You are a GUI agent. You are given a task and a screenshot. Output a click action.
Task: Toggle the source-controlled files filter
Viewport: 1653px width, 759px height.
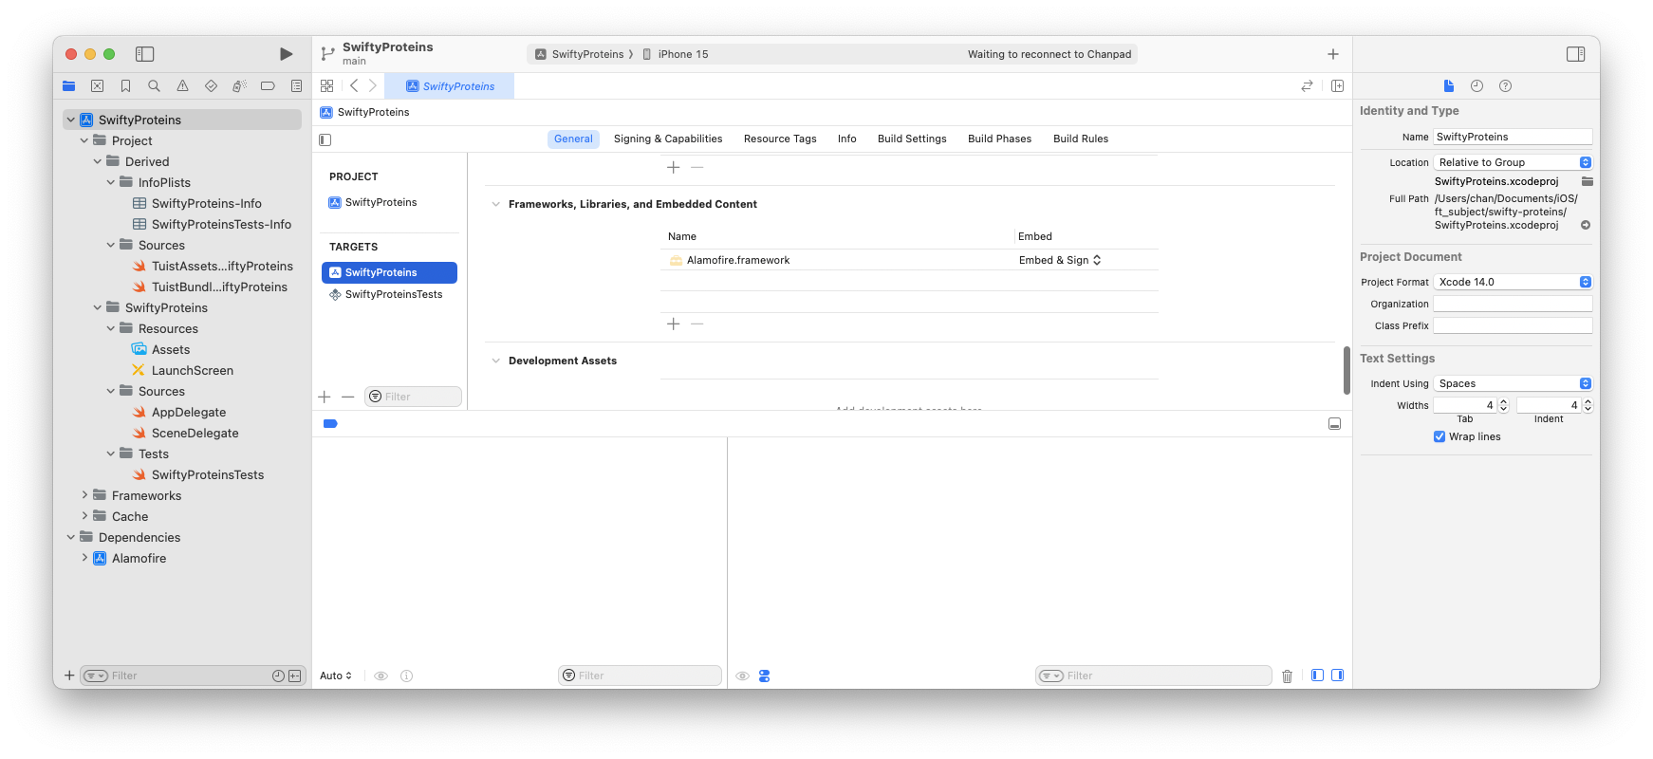pos(295,676)
